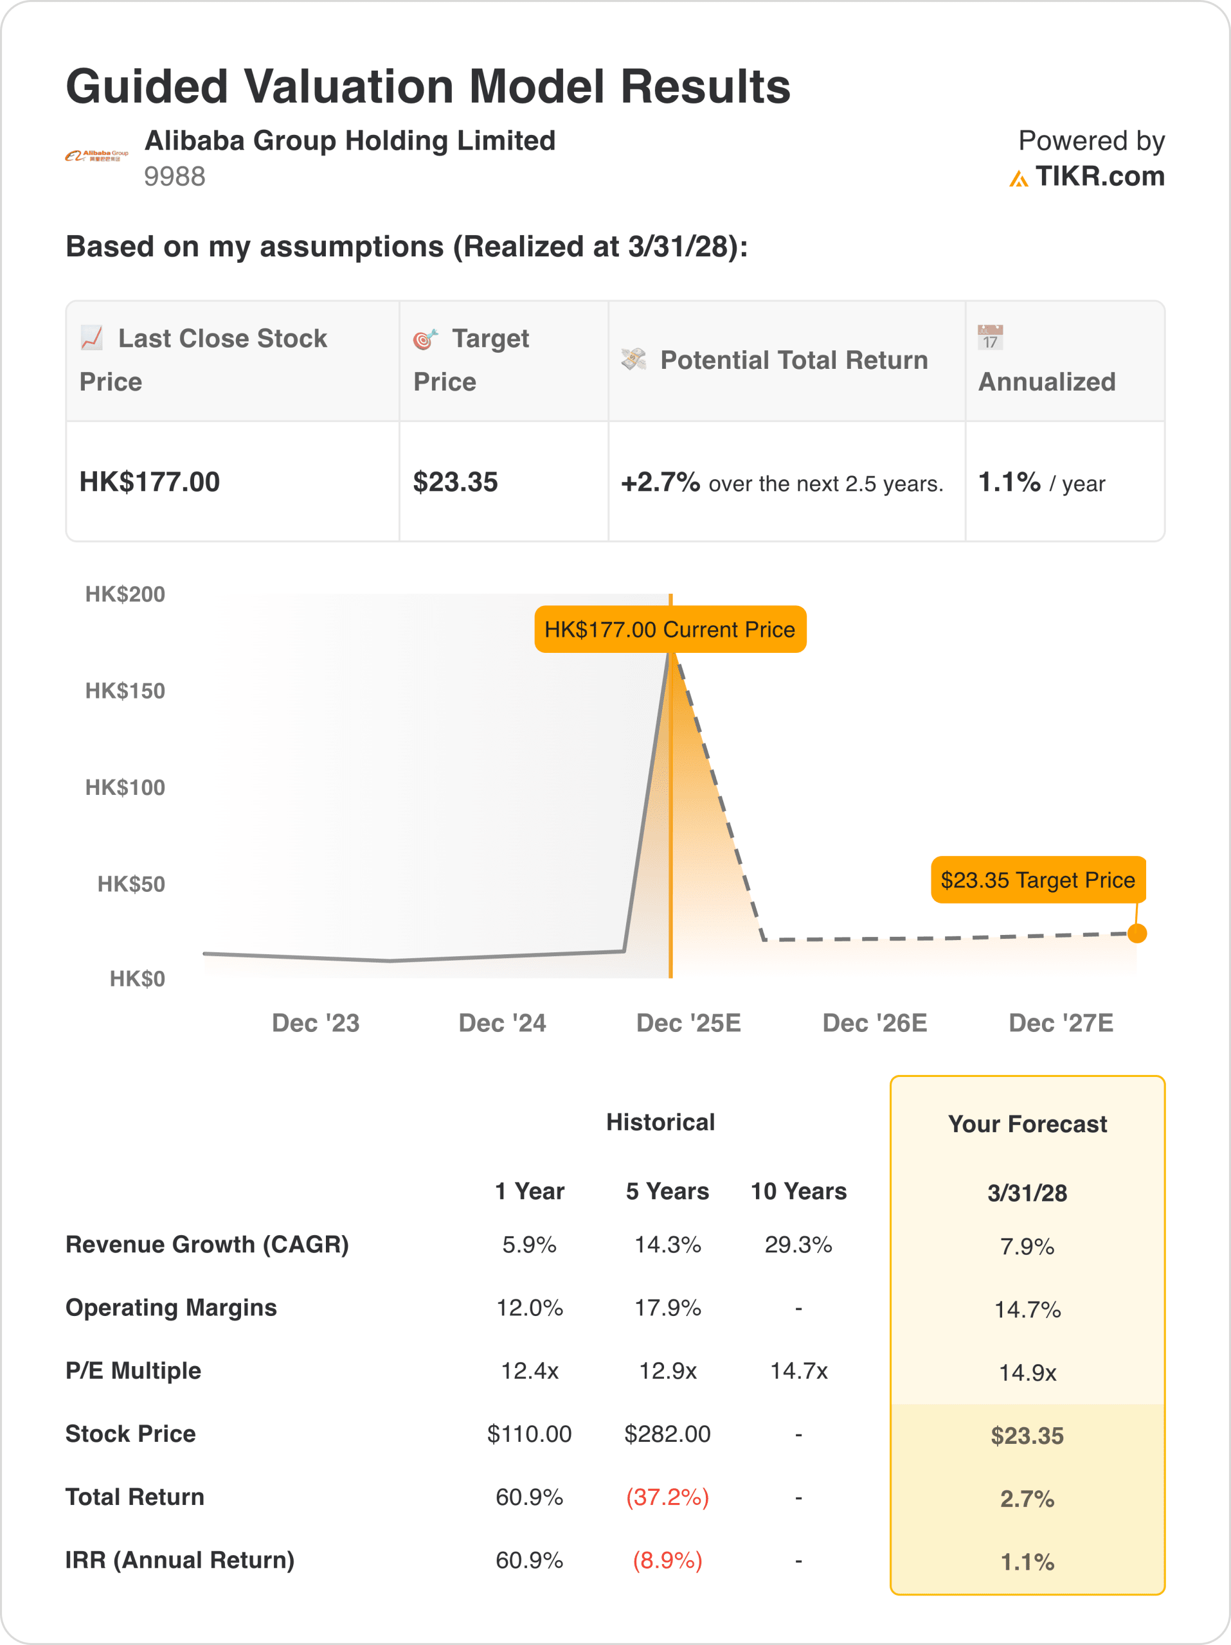This screenshot has height=1645, width=1231.
Task: Select the Alibaba Group Holding Limited company name
Action: [x=350, y=141]
